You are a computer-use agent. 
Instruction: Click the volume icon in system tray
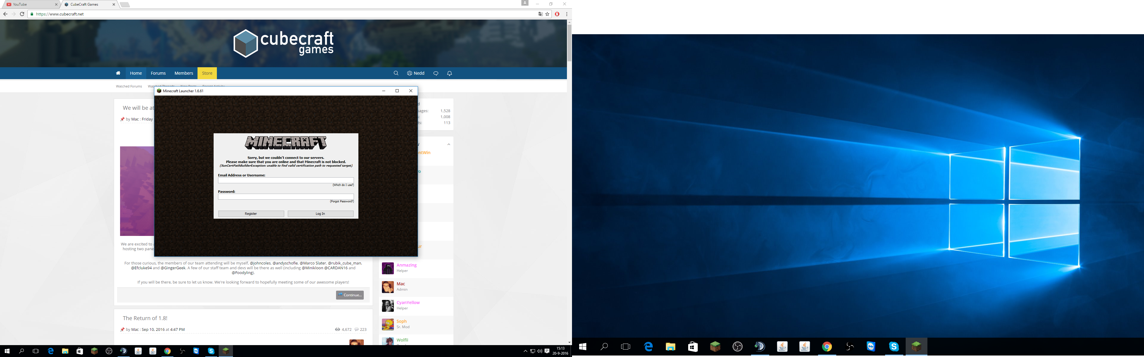(540, 351)
